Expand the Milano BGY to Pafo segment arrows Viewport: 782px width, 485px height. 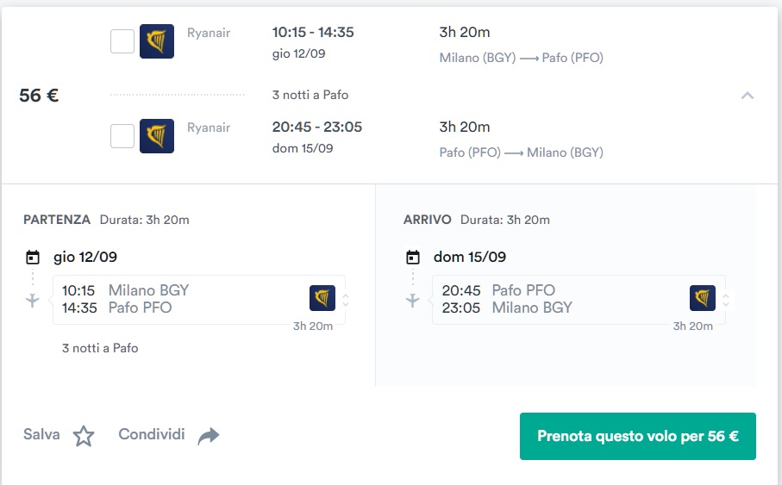[346, 300]
